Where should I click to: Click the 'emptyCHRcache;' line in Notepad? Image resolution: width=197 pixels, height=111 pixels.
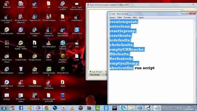tap(127, 49)
